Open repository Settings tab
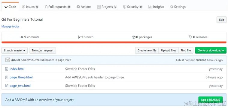Screen dimensions: 228x108 [x=178, y=7]
